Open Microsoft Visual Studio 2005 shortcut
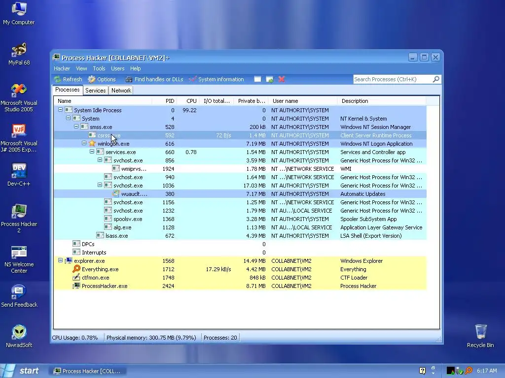The width and height of the screenshot is (505, 378). click(19, 98)
